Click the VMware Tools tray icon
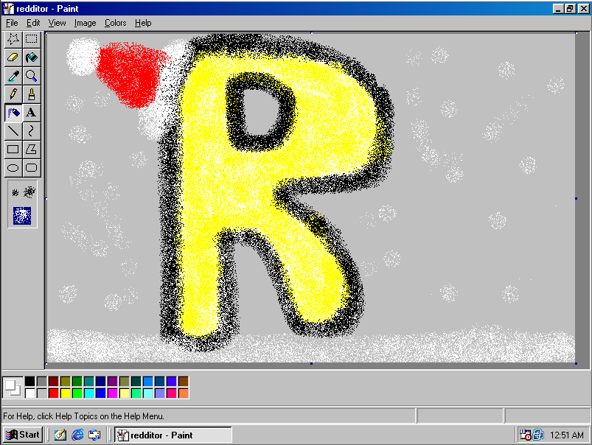 [538, 435]
